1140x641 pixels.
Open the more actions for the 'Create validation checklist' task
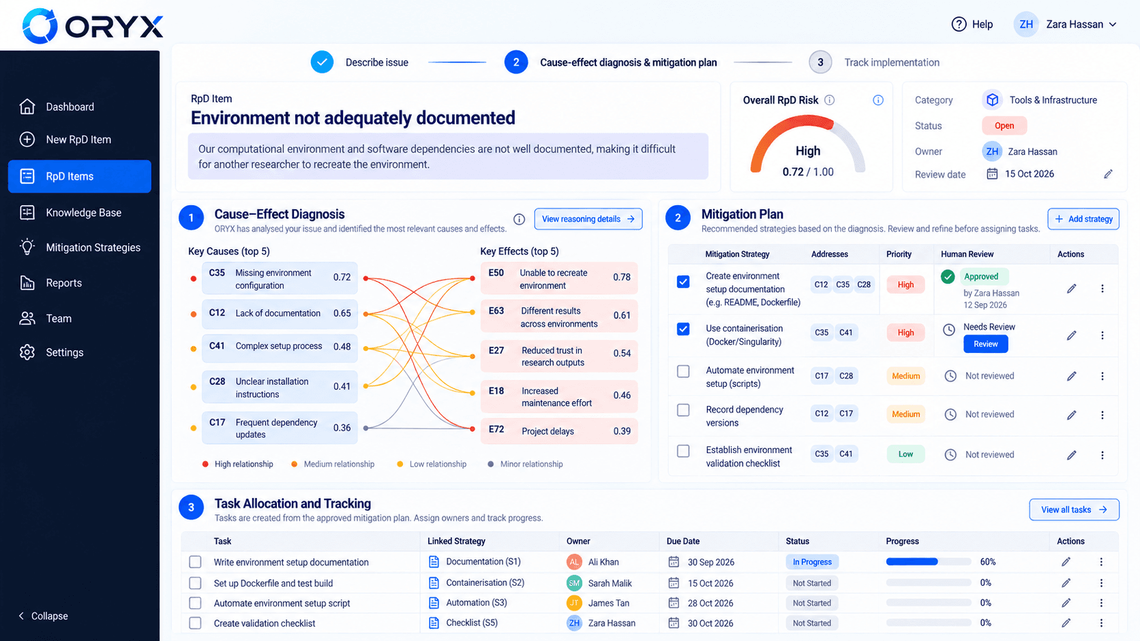[x=1101, y=623]
